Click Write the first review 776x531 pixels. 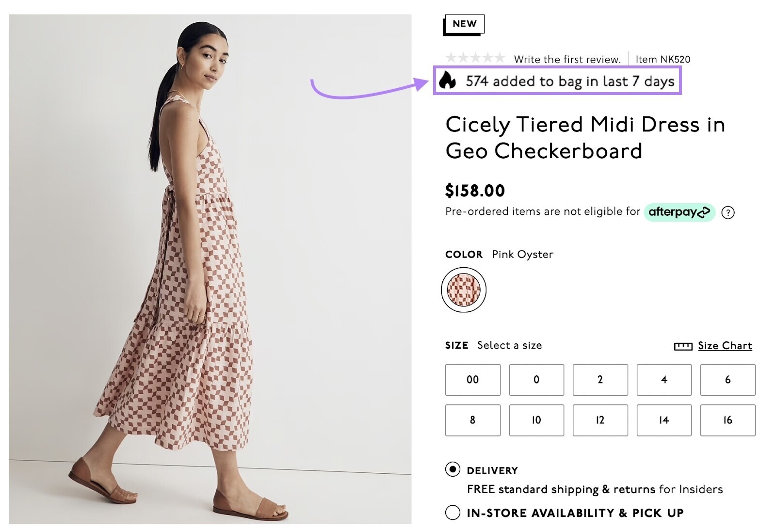pos(567,59)
